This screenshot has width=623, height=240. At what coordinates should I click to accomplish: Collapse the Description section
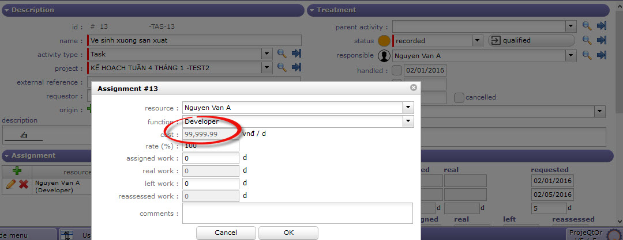click(x=7, y=10)
